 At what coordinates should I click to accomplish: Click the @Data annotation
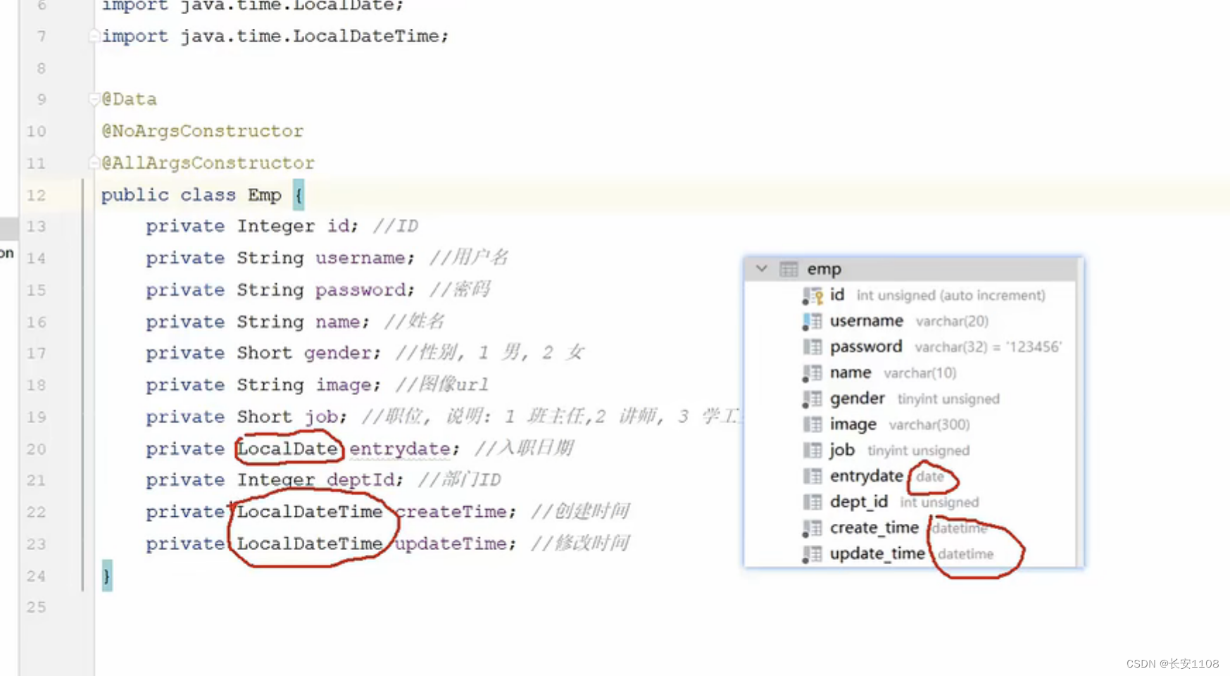130,99
